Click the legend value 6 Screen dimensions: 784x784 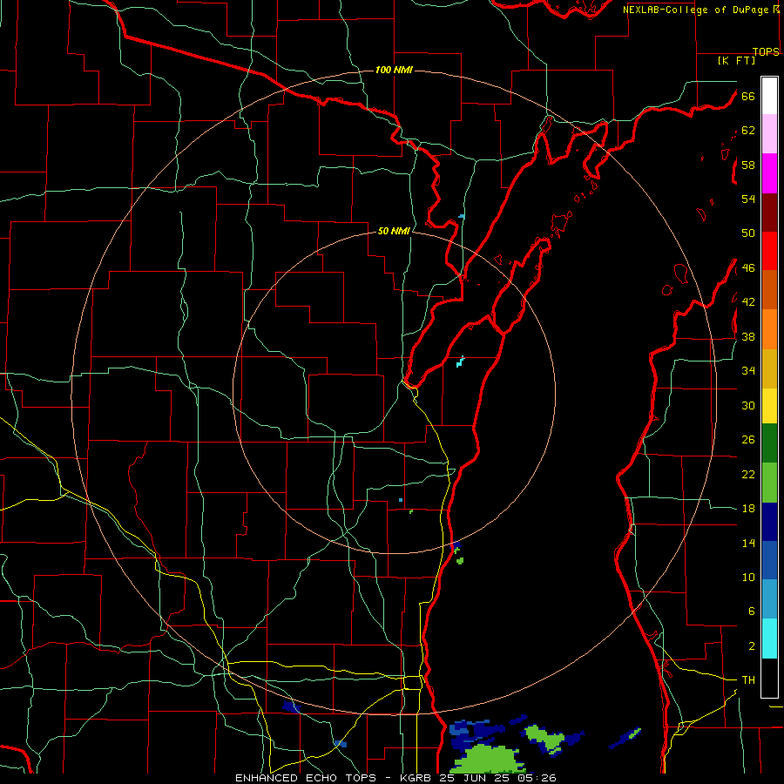pyautogui.click(x=751, y=611)
